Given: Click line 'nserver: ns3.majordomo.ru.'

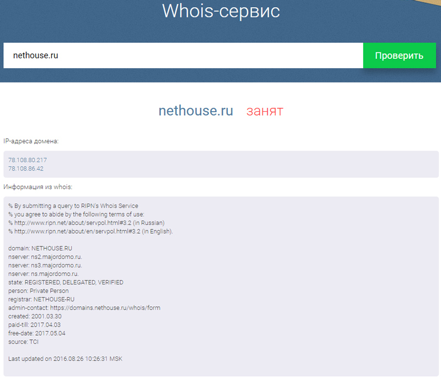Looking at the screenshot, I should tap(45, 265).
